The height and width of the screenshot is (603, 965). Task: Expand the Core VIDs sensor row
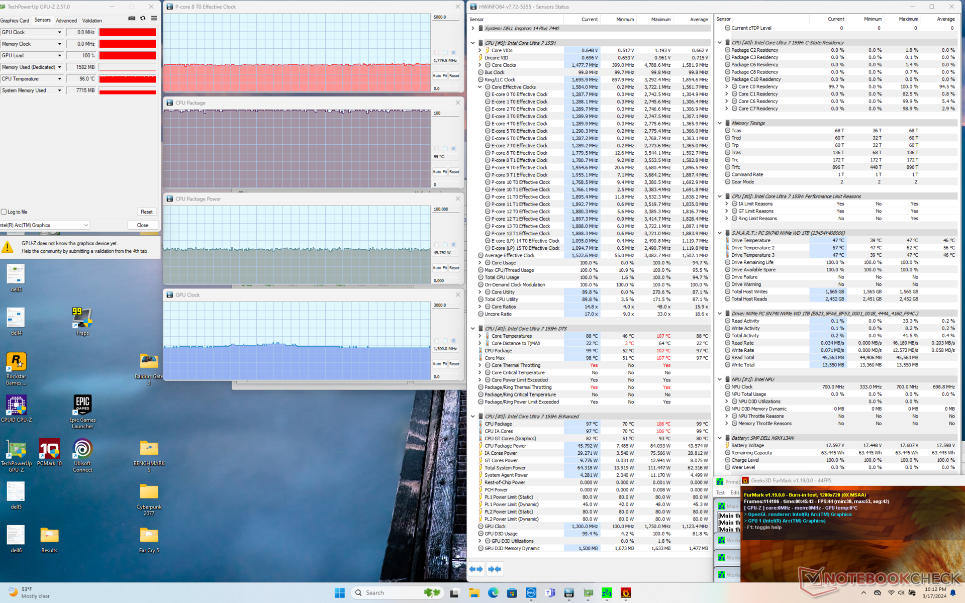[x=480, y=50]
